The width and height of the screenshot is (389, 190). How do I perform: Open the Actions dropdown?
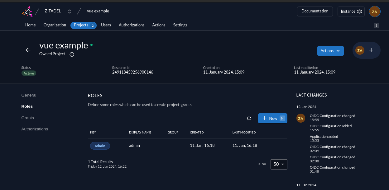[x=330, y=51]
